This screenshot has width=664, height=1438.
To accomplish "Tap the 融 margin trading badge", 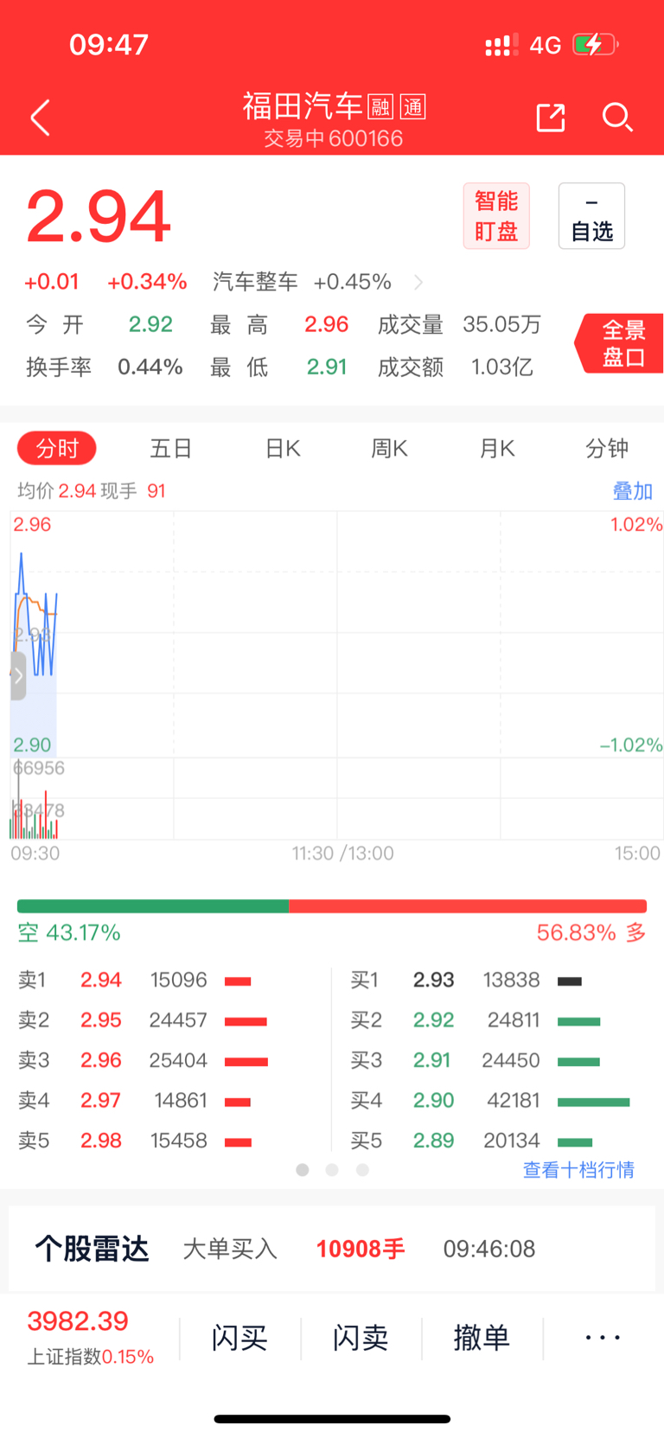I will point(380,107).
